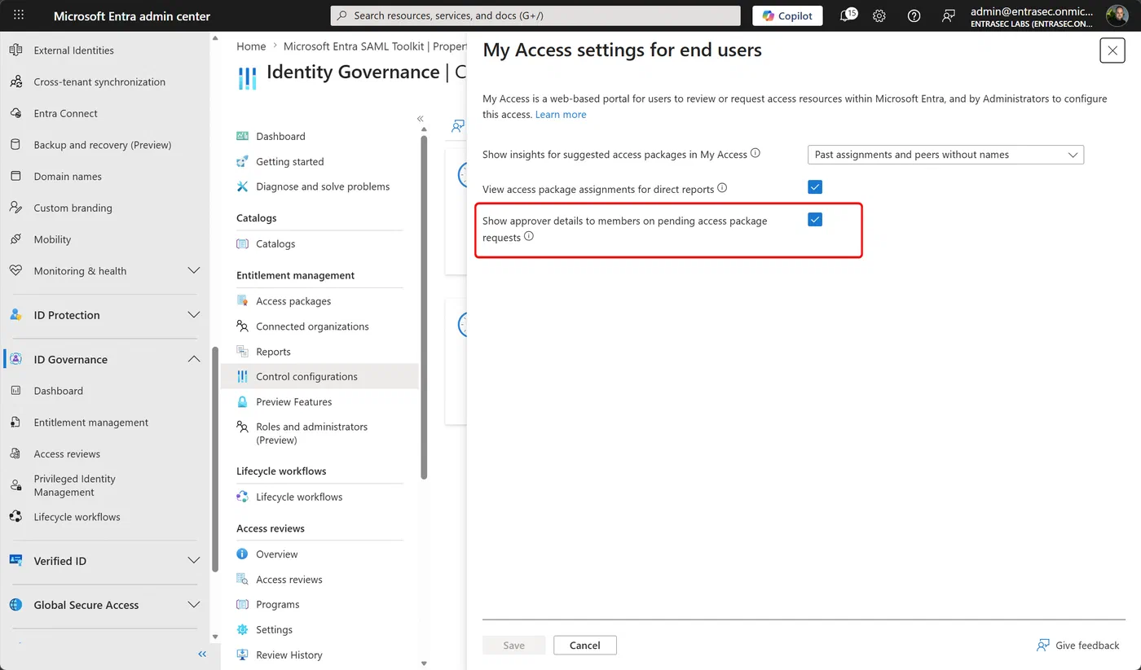The image size is (1141, 670).
Task: Show info for direct reports assignments setting
Action: pyautogui.click(x=722, y=188)
